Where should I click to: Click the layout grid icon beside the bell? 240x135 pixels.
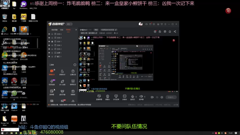(x=165, y=31)
